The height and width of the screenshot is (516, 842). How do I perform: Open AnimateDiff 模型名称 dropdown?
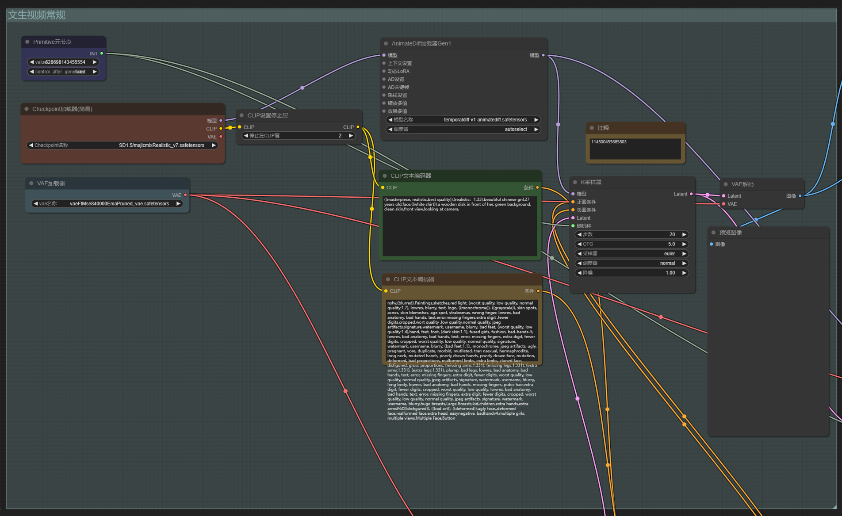click(x=463, y=120)
